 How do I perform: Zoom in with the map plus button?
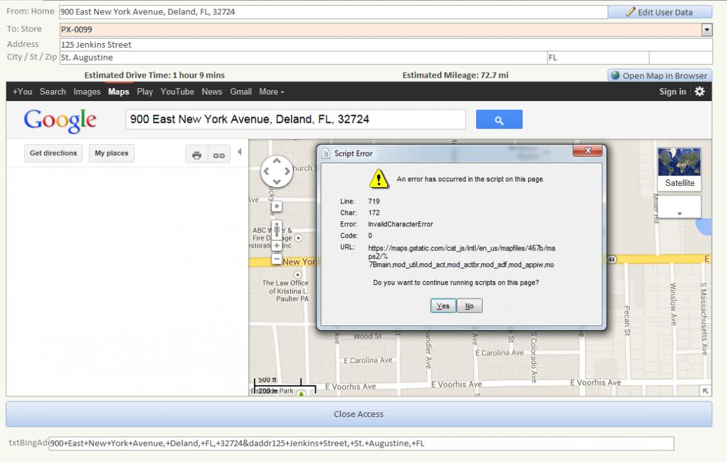(277, 245)
